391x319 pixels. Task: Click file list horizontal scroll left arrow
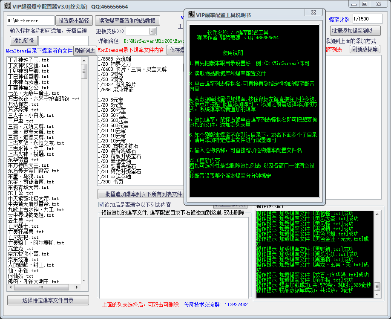11,287
